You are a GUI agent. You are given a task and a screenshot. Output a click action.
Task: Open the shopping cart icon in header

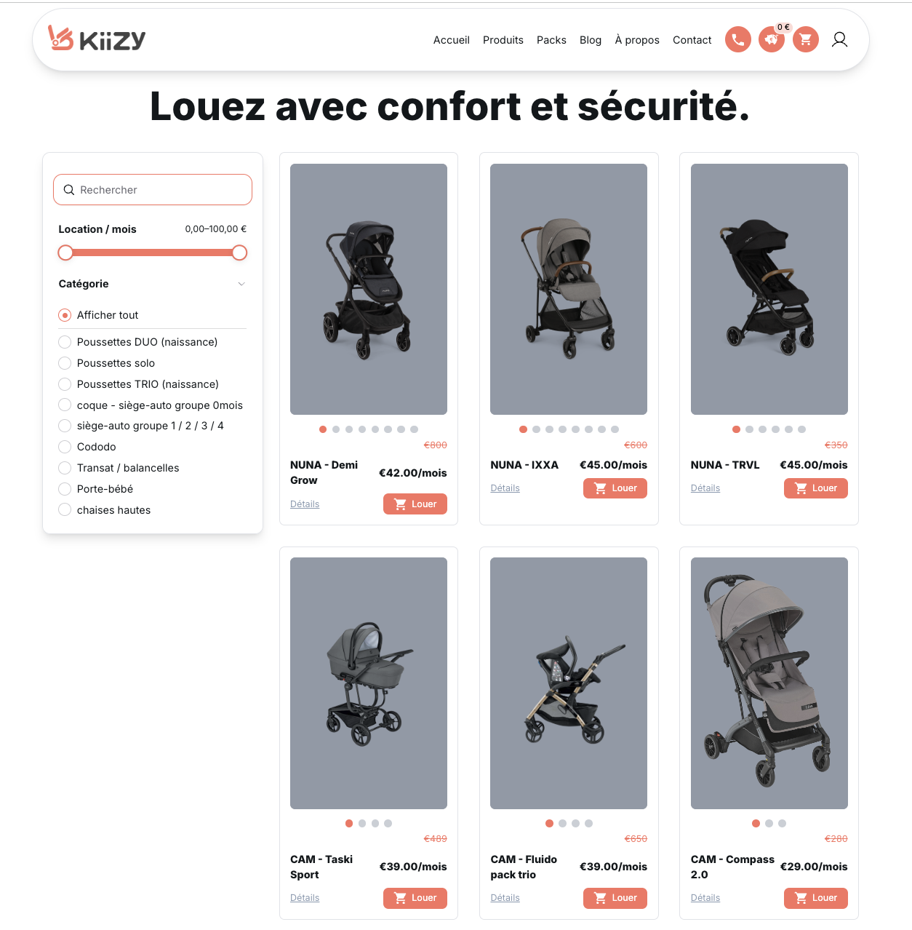806,39
